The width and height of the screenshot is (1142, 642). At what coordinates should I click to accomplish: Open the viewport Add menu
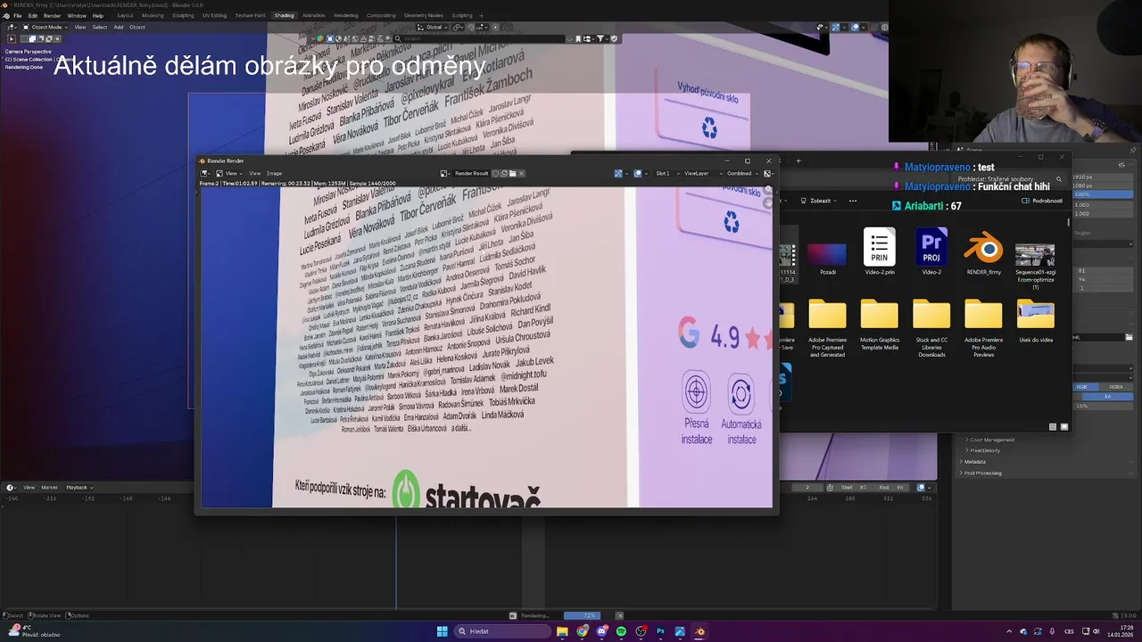click(119, 27)
